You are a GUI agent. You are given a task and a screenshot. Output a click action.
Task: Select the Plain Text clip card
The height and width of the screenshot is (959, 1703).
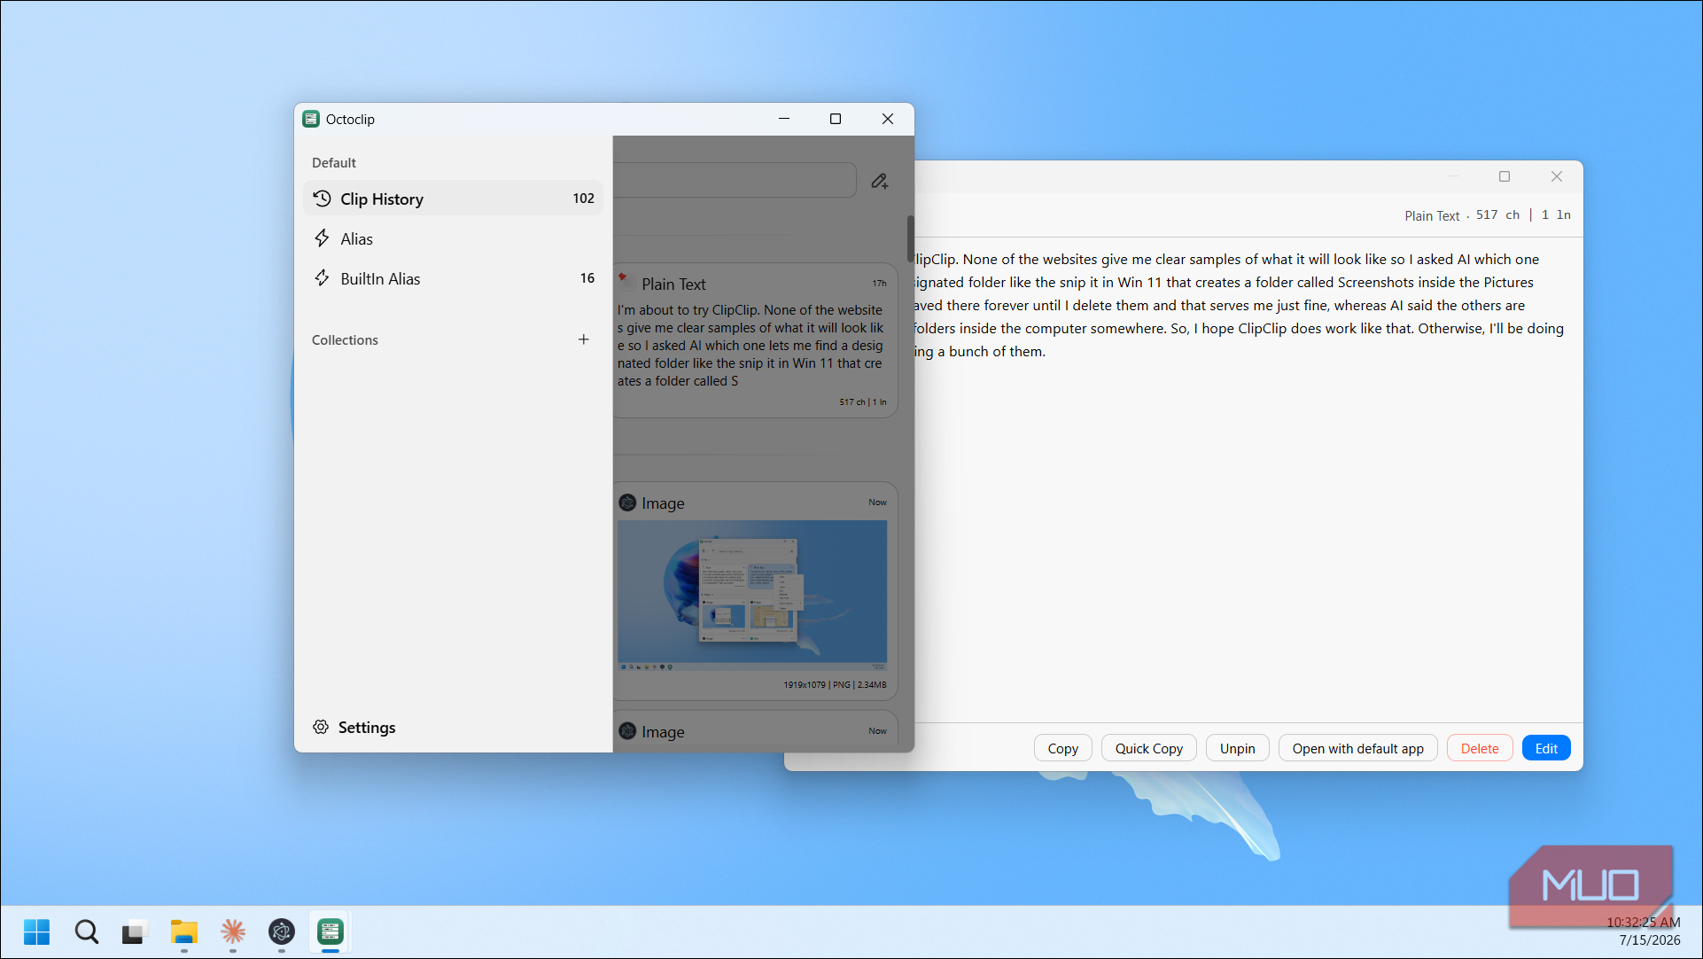click(x=756, y=340)
